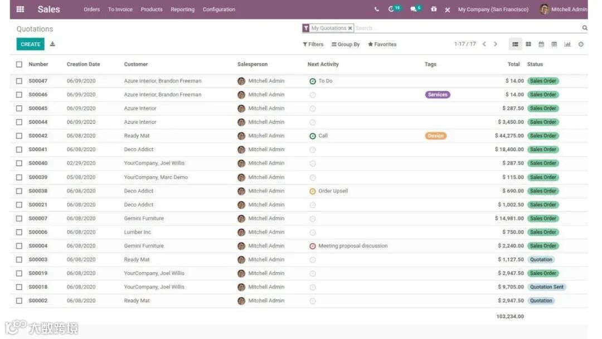Sort by Number column header

pyautogui.click(x=38, y=64)
